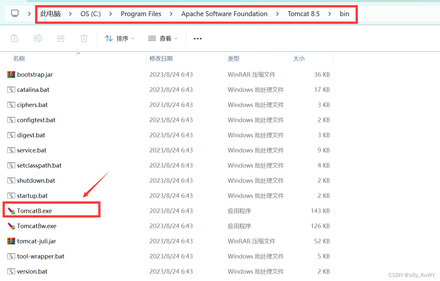Click the rename toolbar icon
This screenshot has width=440, height=281.
(x=38, y=38)
